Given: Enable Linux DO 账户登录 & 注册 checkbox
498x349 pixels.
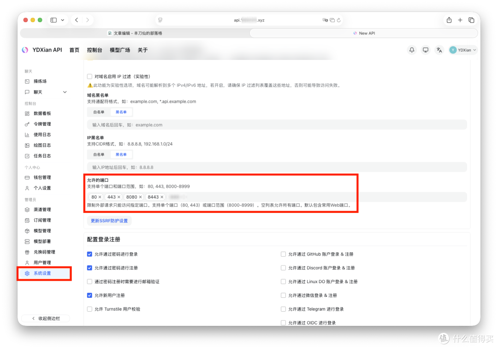Looking at the screenshot, I should (x=283, y=282).
